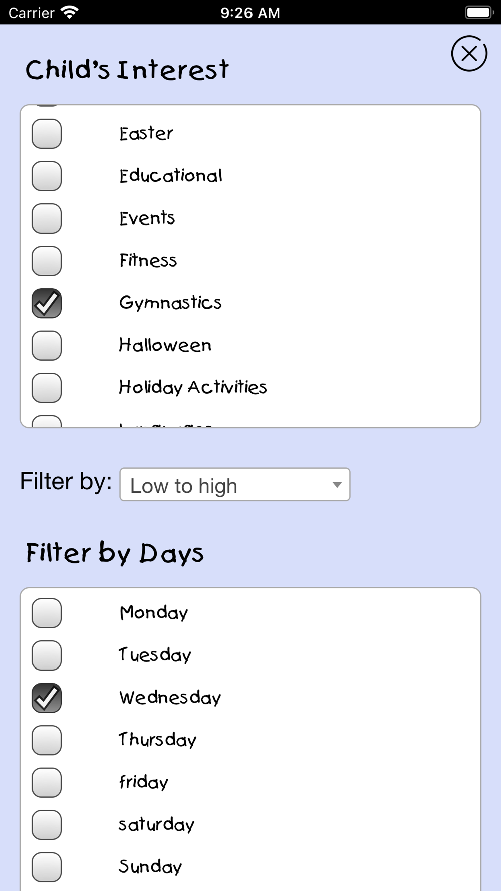Enable the Tuesday day filter
The height and width of the screenshot is (891, 501).
[47, 655]
